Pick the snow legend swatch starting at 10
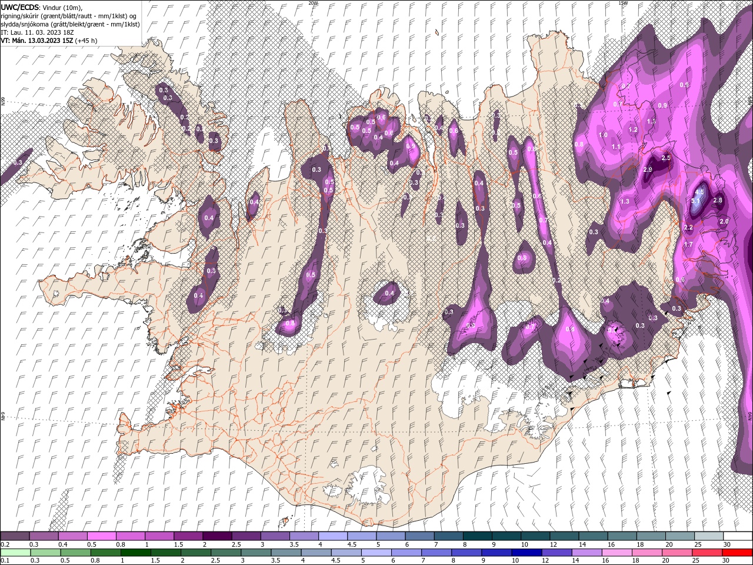753x565 pixels. pyautogui.click(x=534, y=536)
